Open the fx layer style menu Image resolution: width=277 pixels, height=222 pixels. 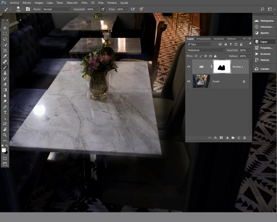tap(216, 138)
